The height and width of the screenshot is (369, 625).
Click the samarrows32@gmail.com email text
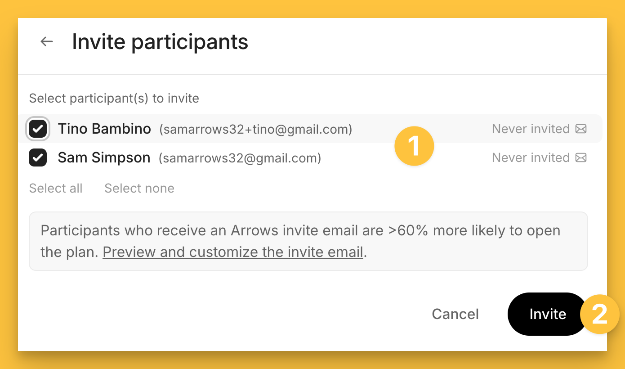tap(240, 158)
